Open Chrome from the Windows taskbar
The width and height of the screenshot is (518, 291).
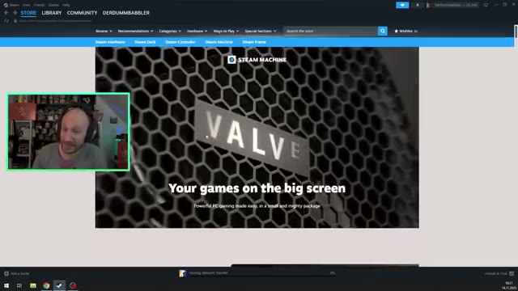click(x=46, y=285)
